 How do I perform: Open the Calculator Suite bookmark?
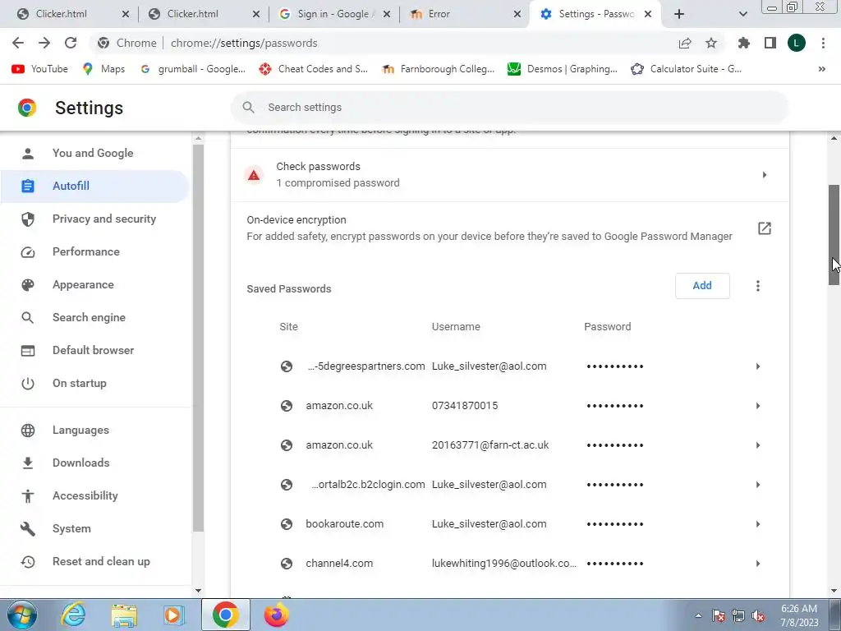686,69
